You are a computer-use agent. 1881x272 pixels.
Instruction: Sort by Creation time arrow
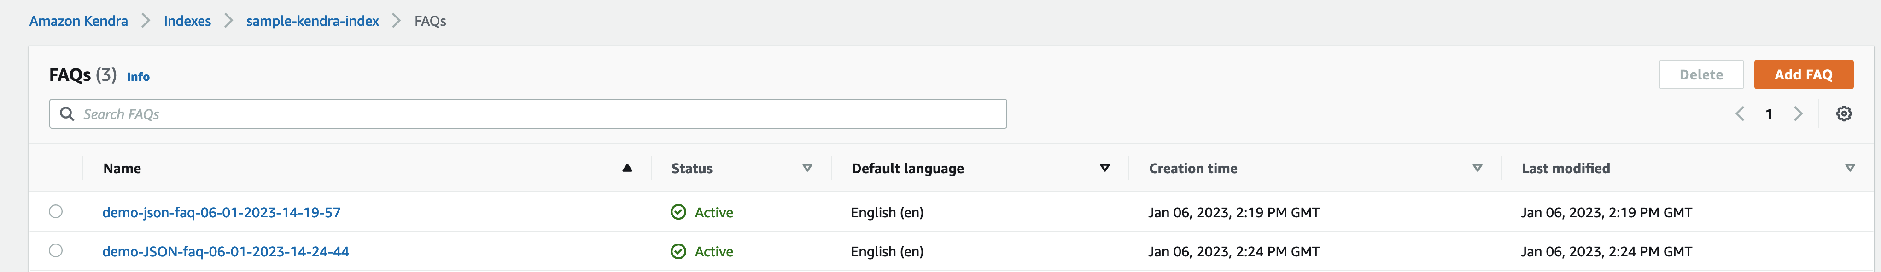pyautogui.click(x=1477, y=169)
